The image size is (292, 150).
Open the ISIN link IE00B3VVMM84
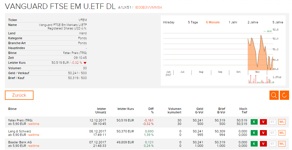(x=148, y=7)
